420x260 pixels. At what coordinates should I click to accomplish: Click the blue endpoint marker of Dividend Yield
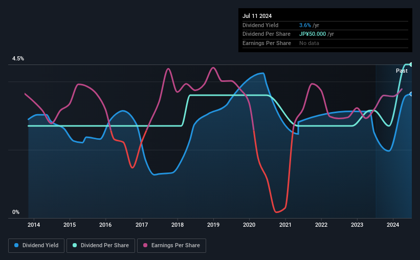coord(411,94)
